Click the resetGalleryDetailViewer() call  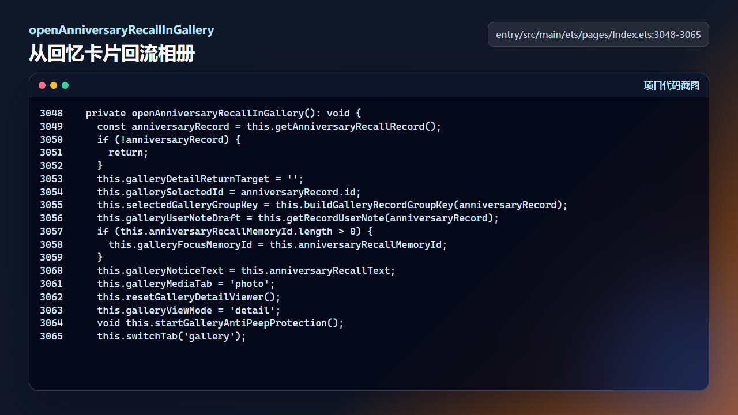click(x=189, y=297)
